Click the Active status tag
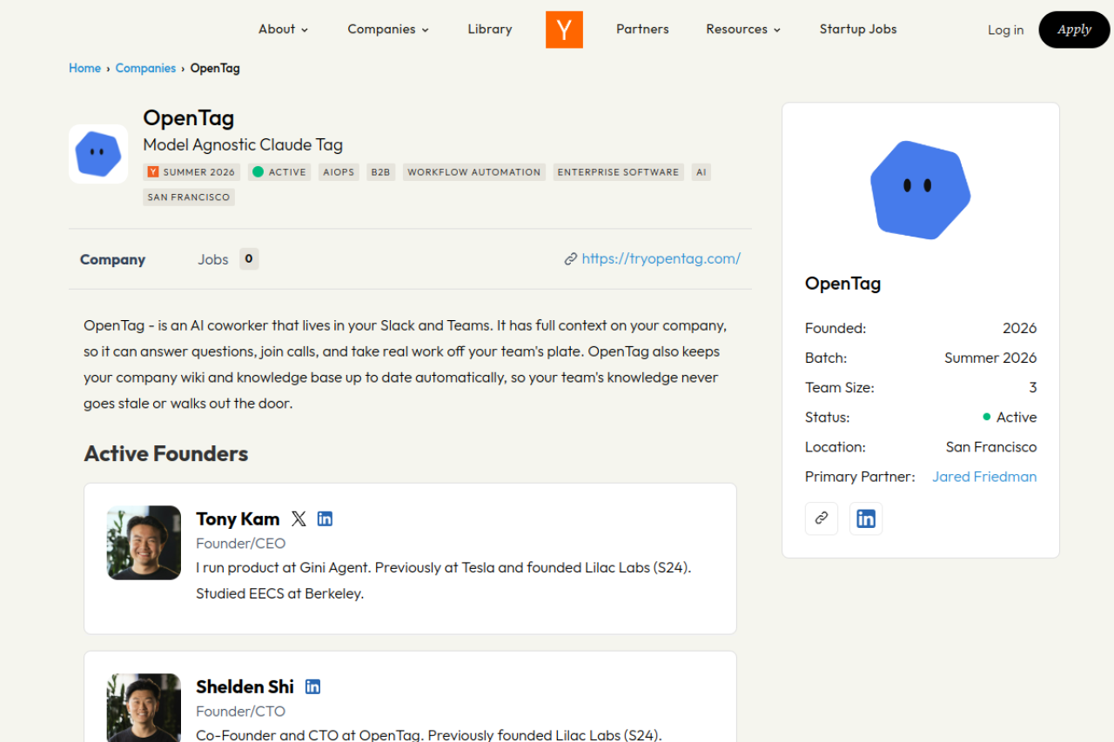1114x742 pixels. [x=279, y=172]
